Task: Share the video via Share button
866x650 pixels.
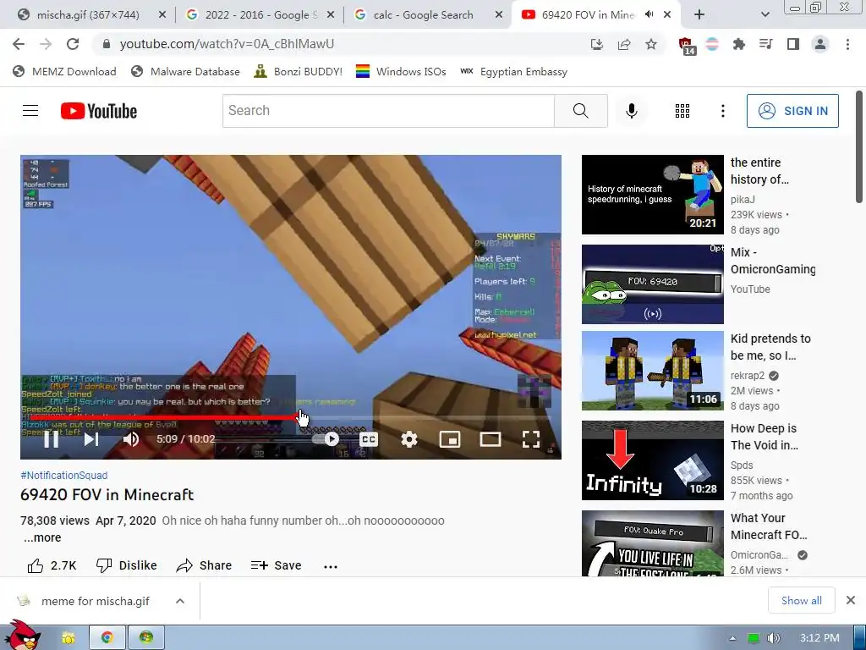Action: (204, 565)
